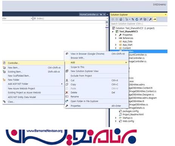
Task: Expand the Startup.cs node
Action: [116, 118]
